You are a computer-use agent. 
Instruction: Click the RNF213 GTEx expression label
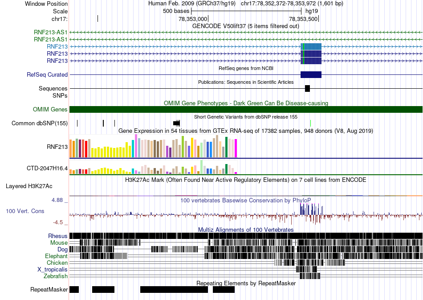tap(57, 147)
